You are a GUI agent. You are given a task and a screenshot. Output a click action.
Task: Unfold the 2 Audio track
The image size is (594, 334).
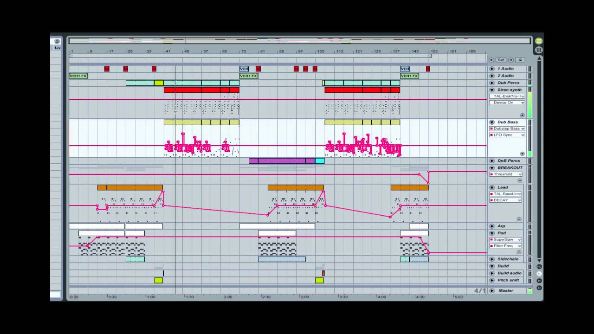tap(492, 76)
